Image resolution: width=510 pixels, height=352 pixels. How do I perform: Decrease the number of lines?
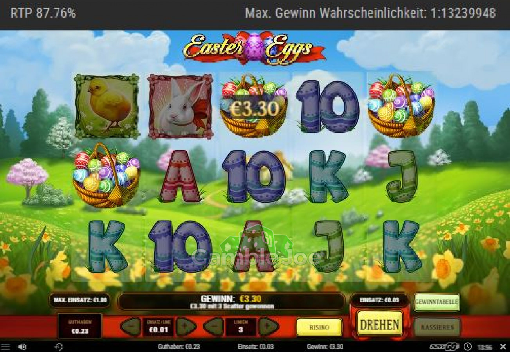(213, 327)
